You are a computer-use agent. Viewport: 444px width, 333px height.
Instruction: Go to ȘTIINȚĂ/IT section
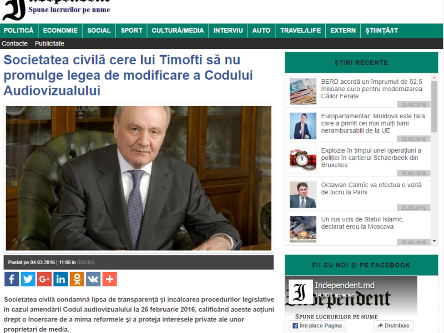pos(381,31)
